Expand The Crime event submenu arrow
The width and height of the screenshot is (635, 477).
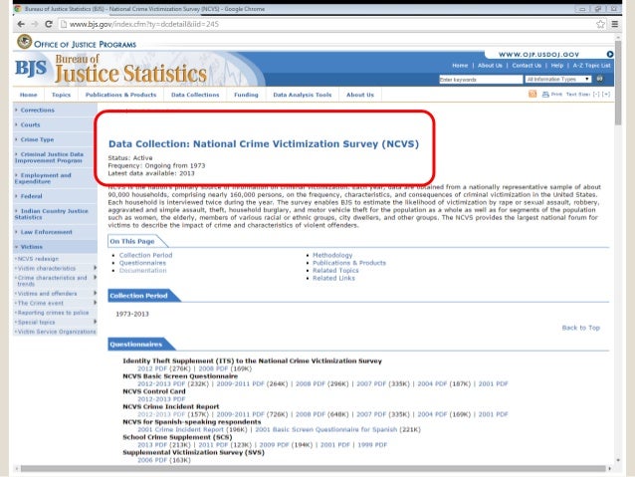coord(96,303)
